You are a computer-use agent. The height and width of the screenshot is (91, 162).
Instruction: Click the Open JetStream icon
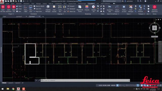click(9, 7)
